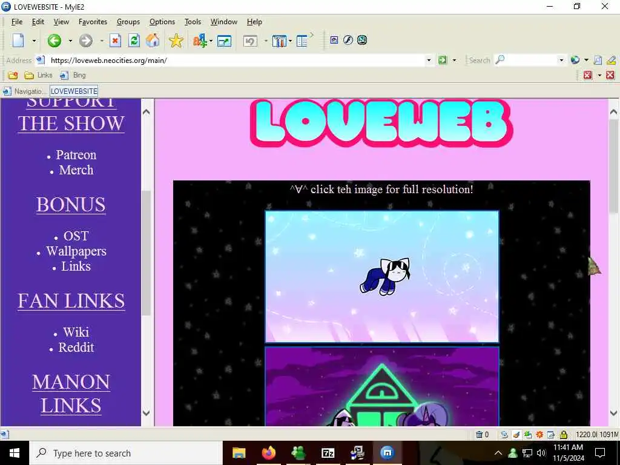Select the LOVEWEBSITE tab
This screenshot has height=465, width=620.
[x=74, y=91]
